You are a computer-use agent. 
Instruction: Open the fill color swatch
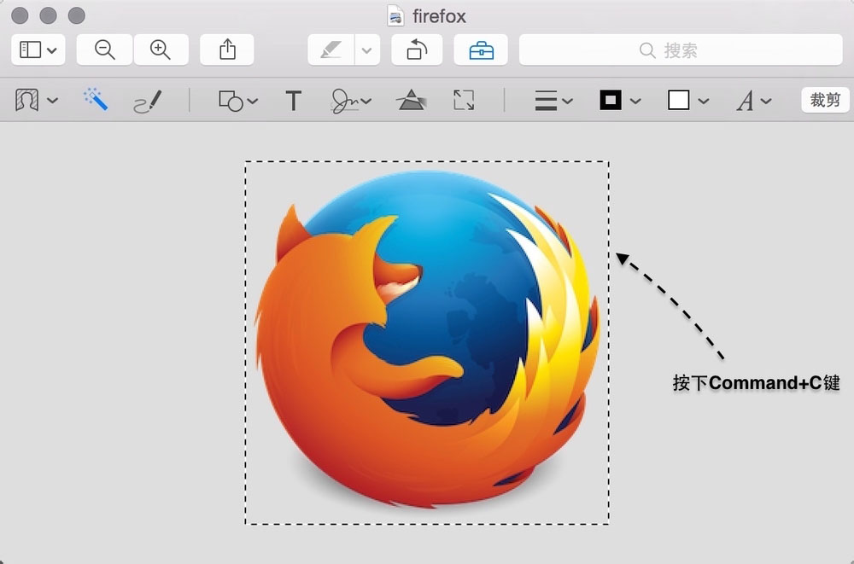pyautogui.click(x=687, y=101)
